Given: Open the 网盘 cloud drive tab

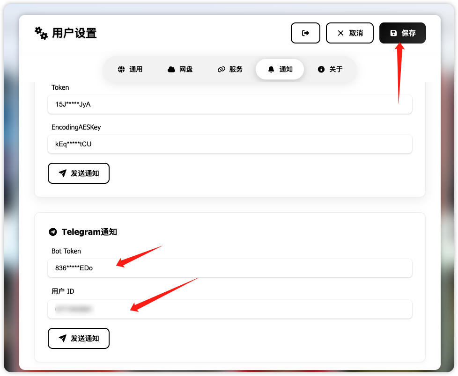Looking at the screenshot, I should pyautogui.click(x=180, y=69).
